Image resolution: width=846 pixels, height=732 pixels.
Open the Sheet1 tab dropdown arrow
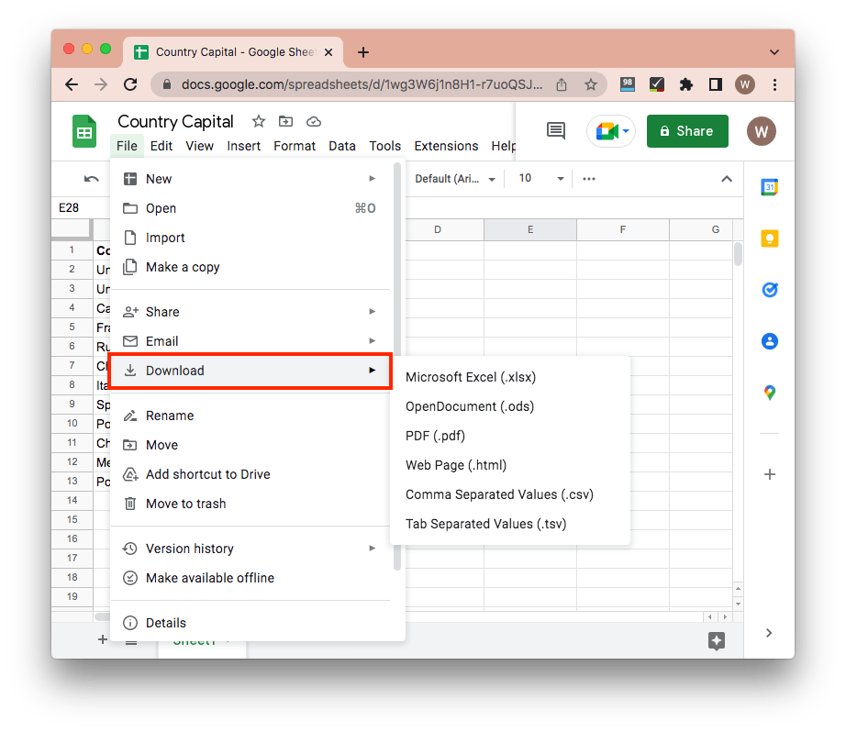click(x=227, y=639)
